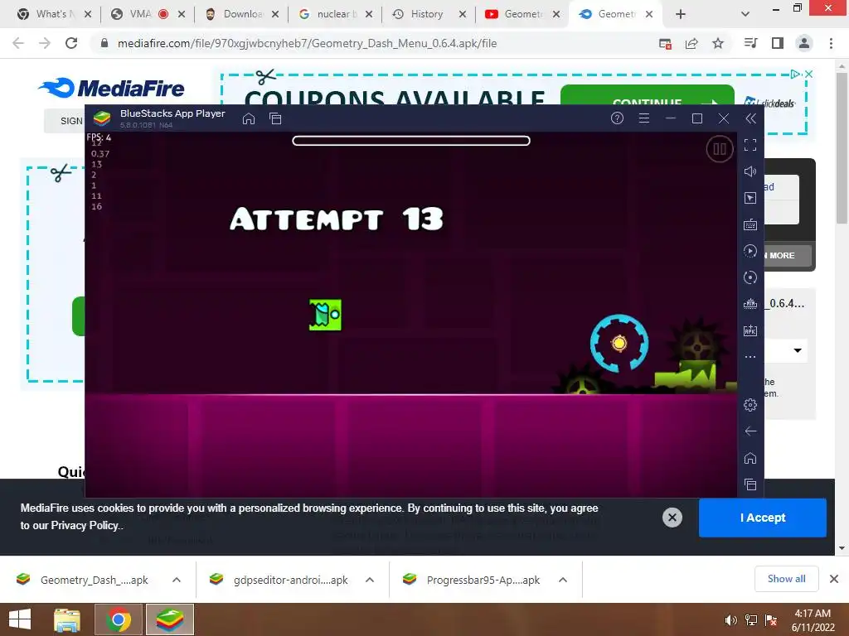Switch to the VMA tab
849x636 pixels.
[147, 14]
